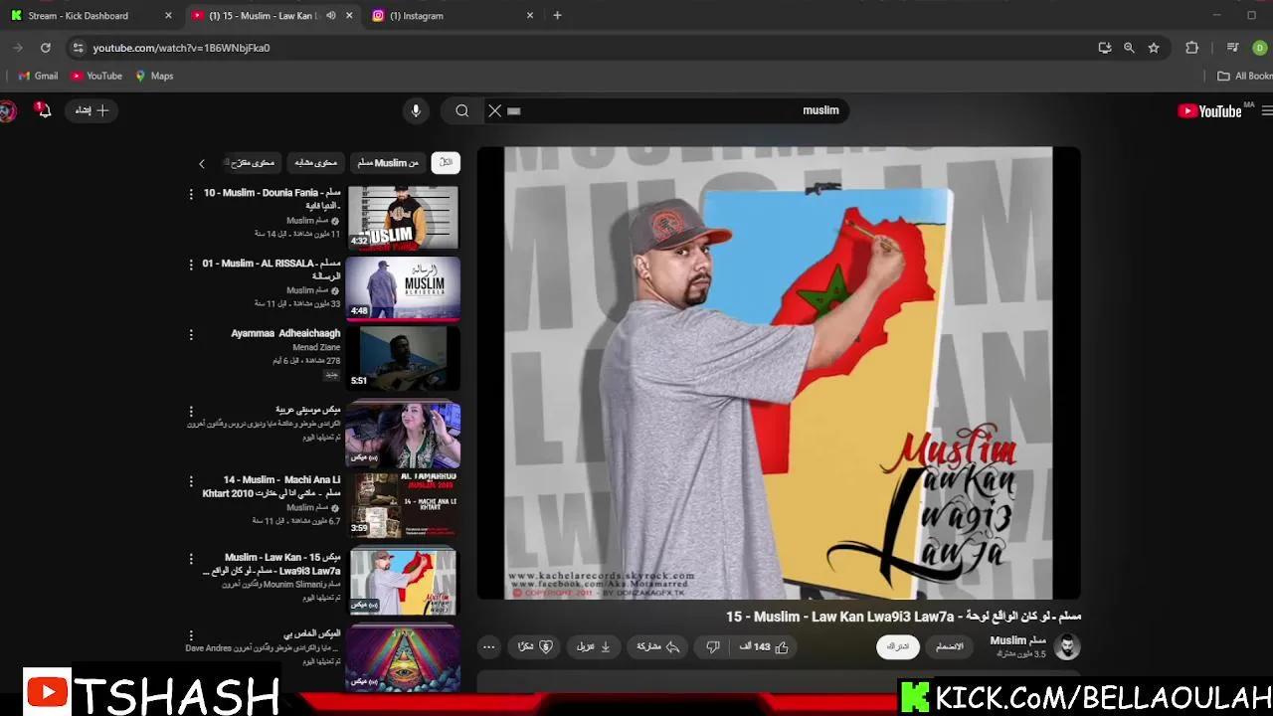Open more actions (three dots) under video
1273x716 pixels.
[488, 646]
